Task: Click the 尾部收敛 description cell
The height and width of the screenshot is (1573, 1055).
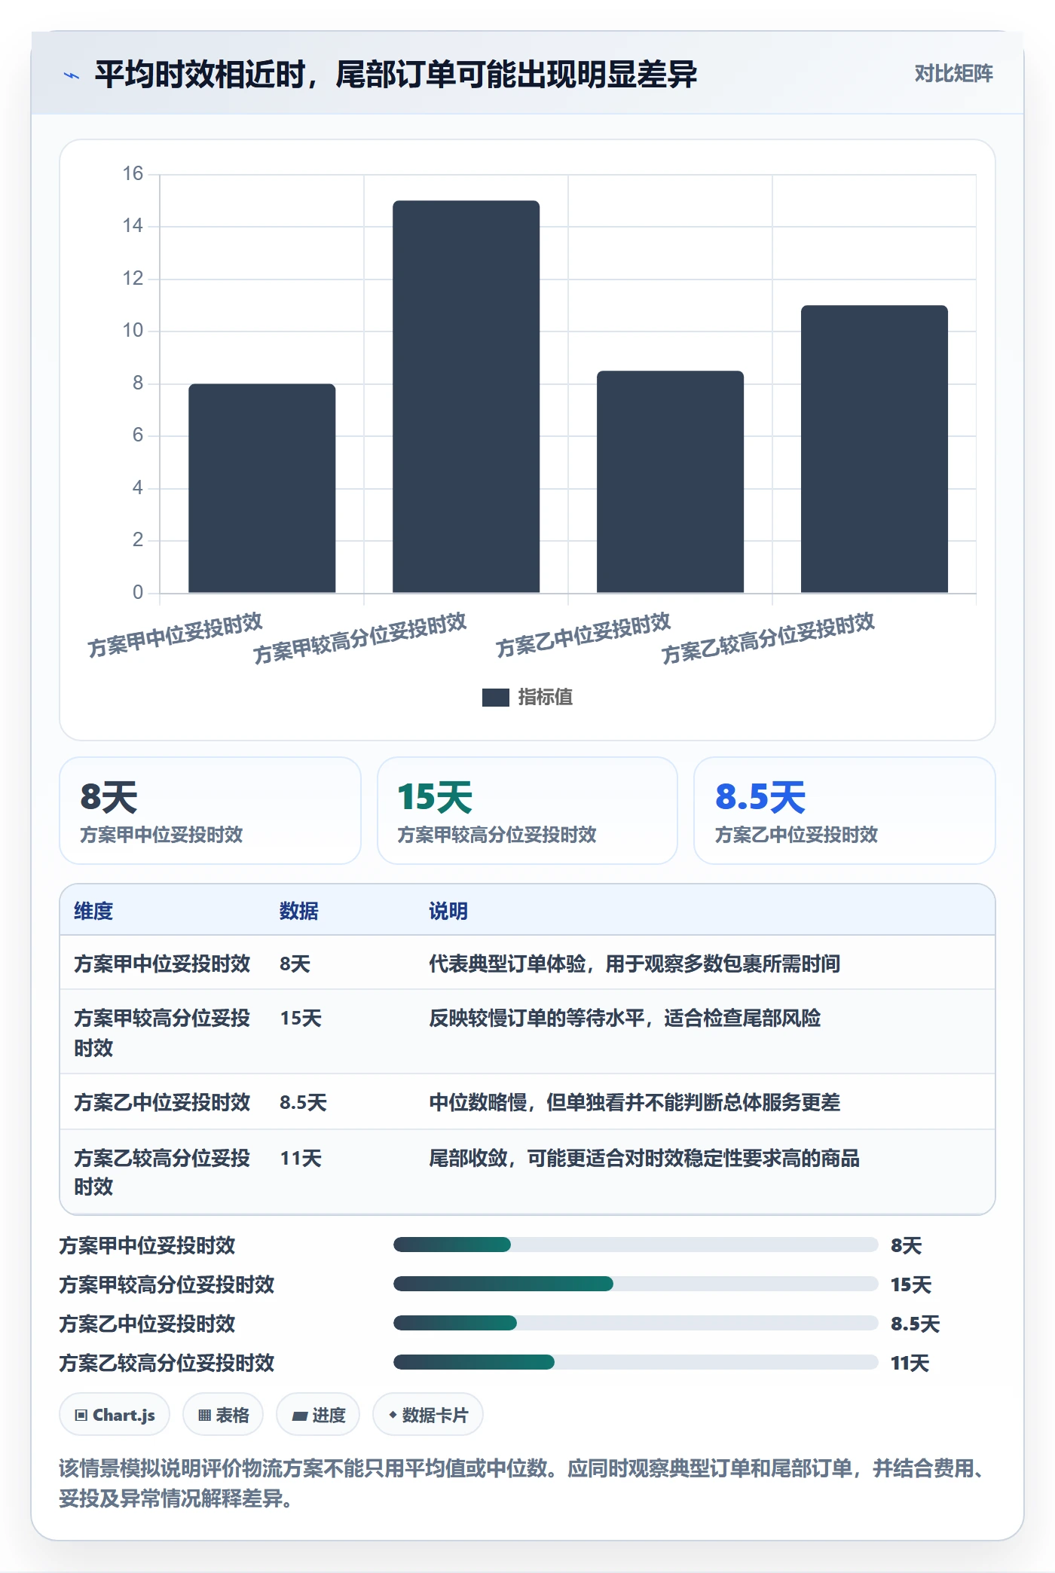Action: coord(644,1159)
